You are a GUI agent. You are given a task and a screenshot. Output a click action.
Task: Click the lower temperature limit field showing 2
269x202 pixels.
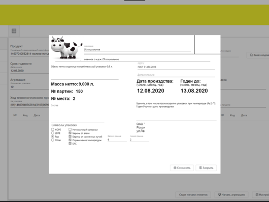[x=140, y=140]
